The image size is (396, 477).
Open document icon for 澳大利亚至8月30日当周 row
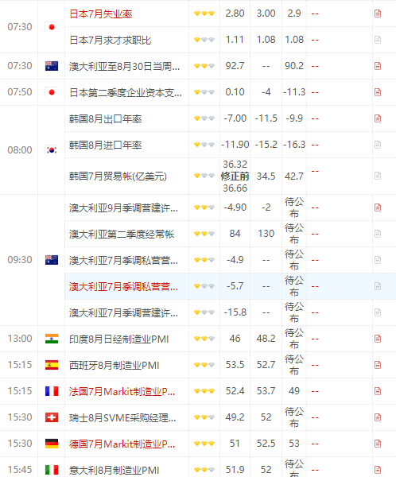click(378, 66)
